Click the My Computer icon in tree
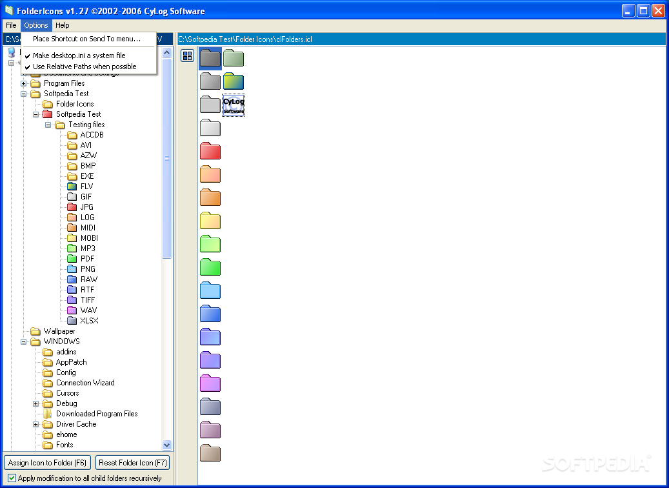 (x=12, y=52)
